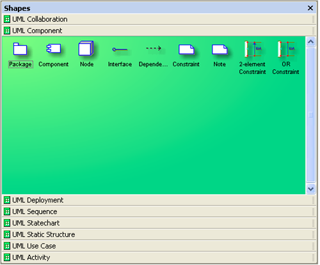Click the Component label text
Screen dimensions: 320x265
(54, 64)
